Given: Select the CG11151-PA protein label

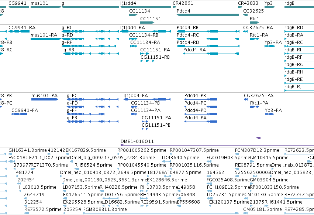Looking at the screenshot, I should click(x=156, y=118).
